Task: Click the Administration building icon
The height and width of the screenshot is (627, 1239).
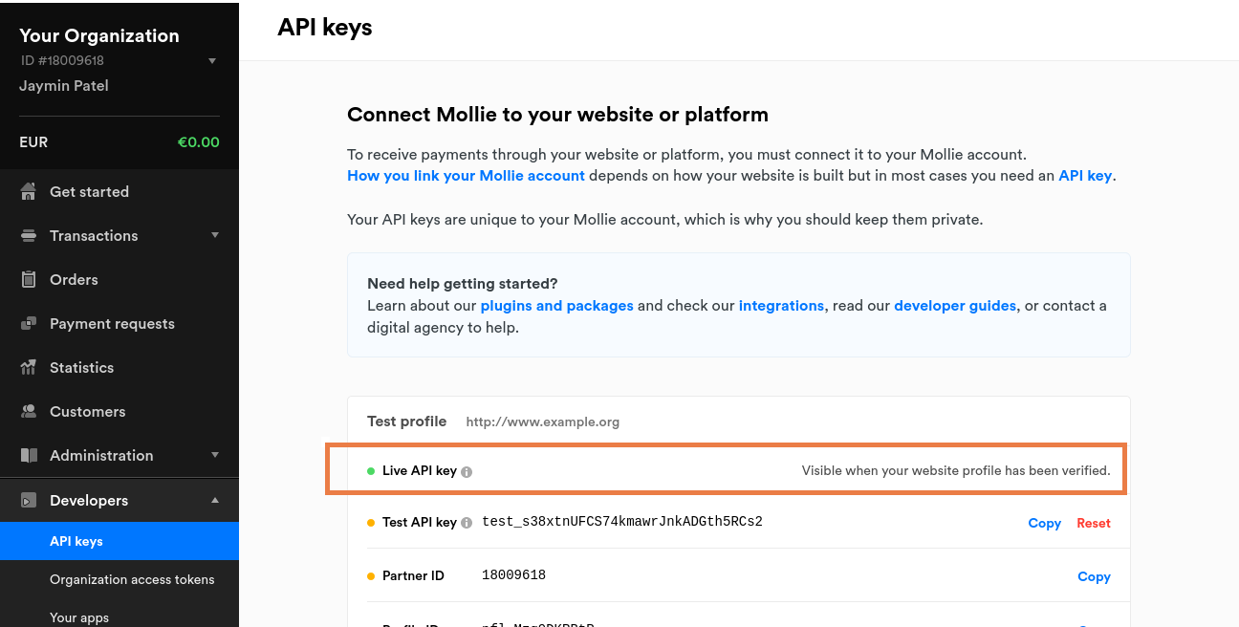Action: [28, 455]
